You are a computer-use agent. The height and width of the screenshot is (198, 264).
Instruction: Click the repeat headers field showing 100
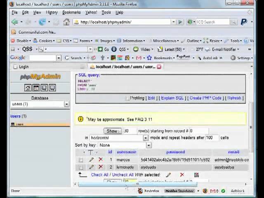[212, 138]
